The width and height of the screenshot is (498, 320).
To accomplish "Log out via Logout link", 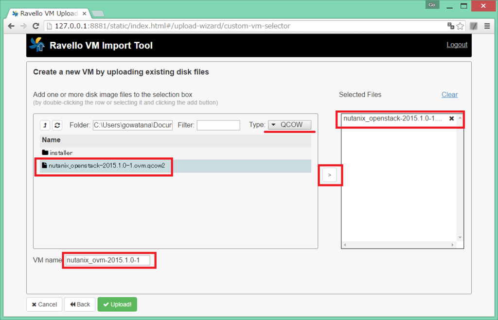I will 457,45.
